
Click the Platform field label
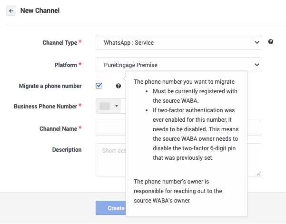(x=66, y=64)
